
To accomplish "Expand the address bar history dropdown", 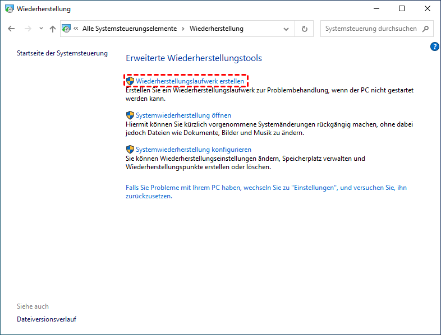I will point(287,29).
